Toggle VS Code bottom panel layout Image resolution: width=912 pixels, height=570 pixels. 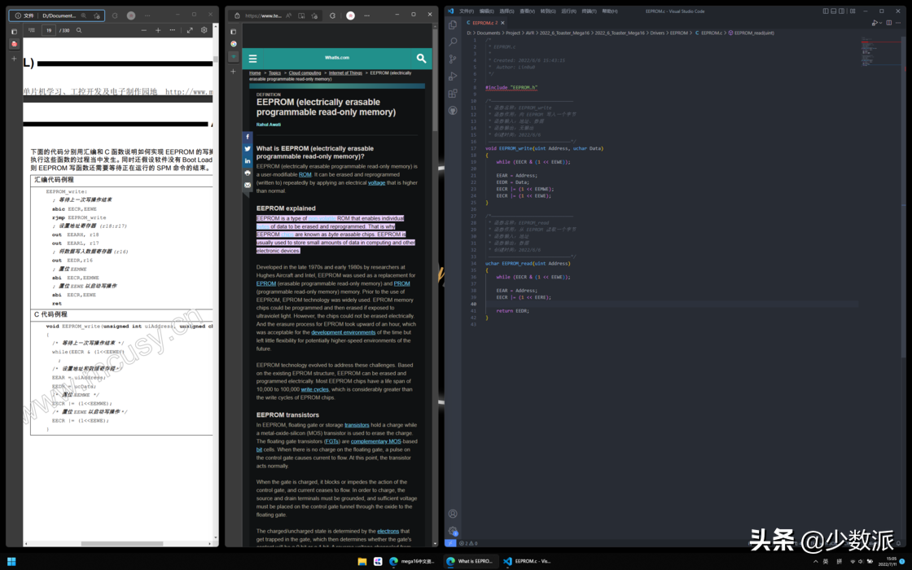coord(833,11)
